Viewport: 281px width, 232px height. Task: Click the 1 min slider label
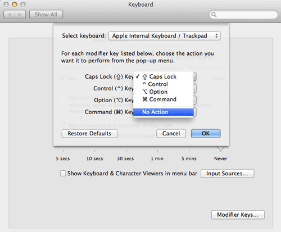(157, 158)
